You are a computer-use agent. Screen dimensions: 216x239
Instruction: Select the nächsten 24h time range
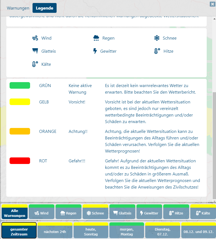pos(55,230)
